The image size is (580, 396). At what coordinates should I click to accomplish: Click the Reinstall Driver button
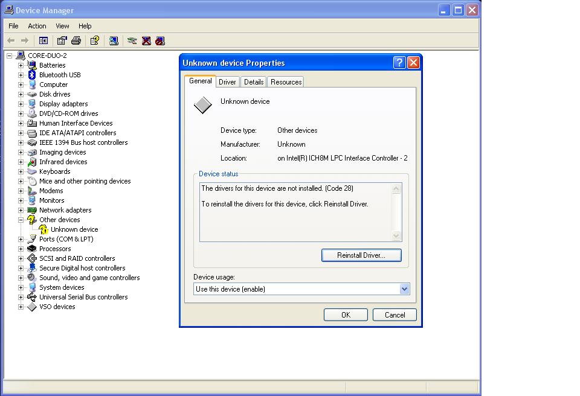click(361, 255)
